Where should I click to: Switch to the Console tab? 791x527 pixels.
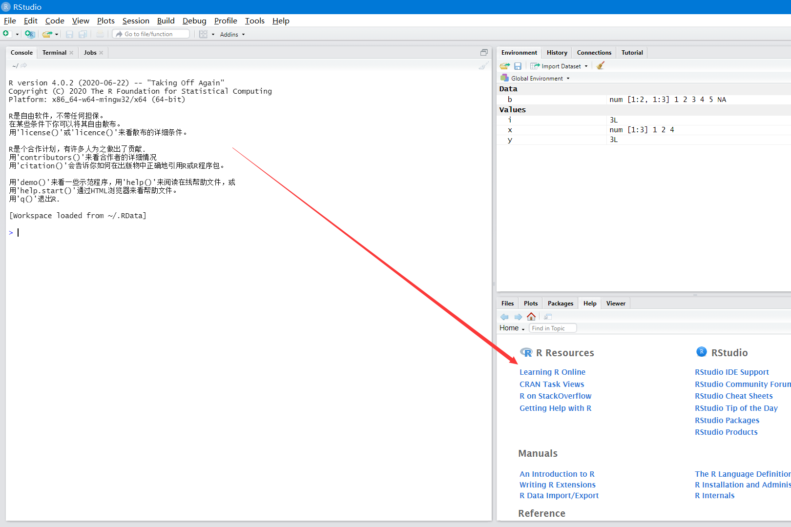[22, 53]
